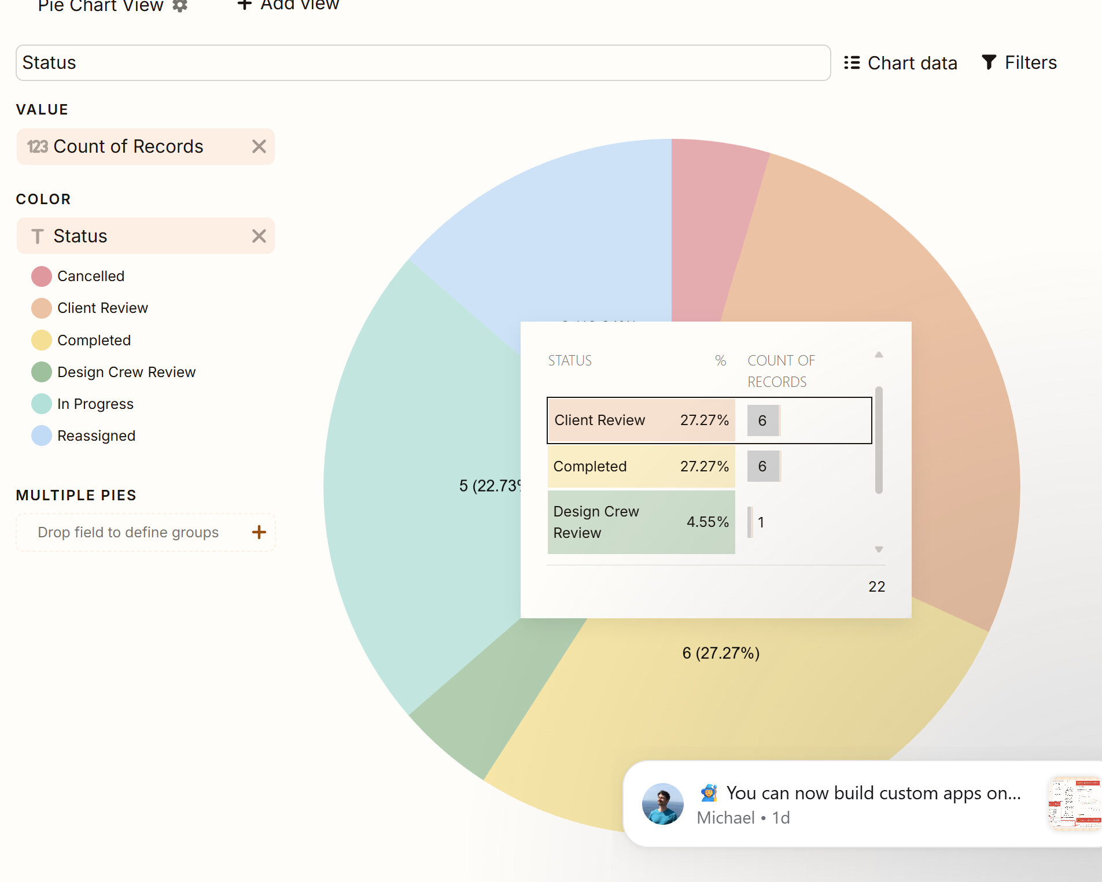
Task: Select the Client Review row in table
Action: (x=709, y=420)
